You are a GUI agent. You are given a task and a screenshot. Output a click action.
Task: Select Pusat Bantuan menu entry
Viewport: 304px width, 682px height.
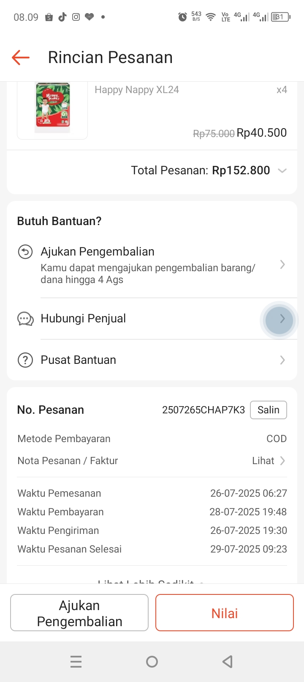click(x=79, y=360)
